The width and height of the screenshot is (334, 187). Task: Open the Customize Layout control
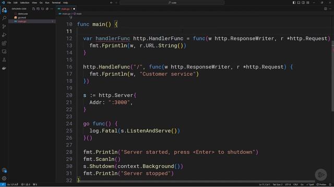308,3
